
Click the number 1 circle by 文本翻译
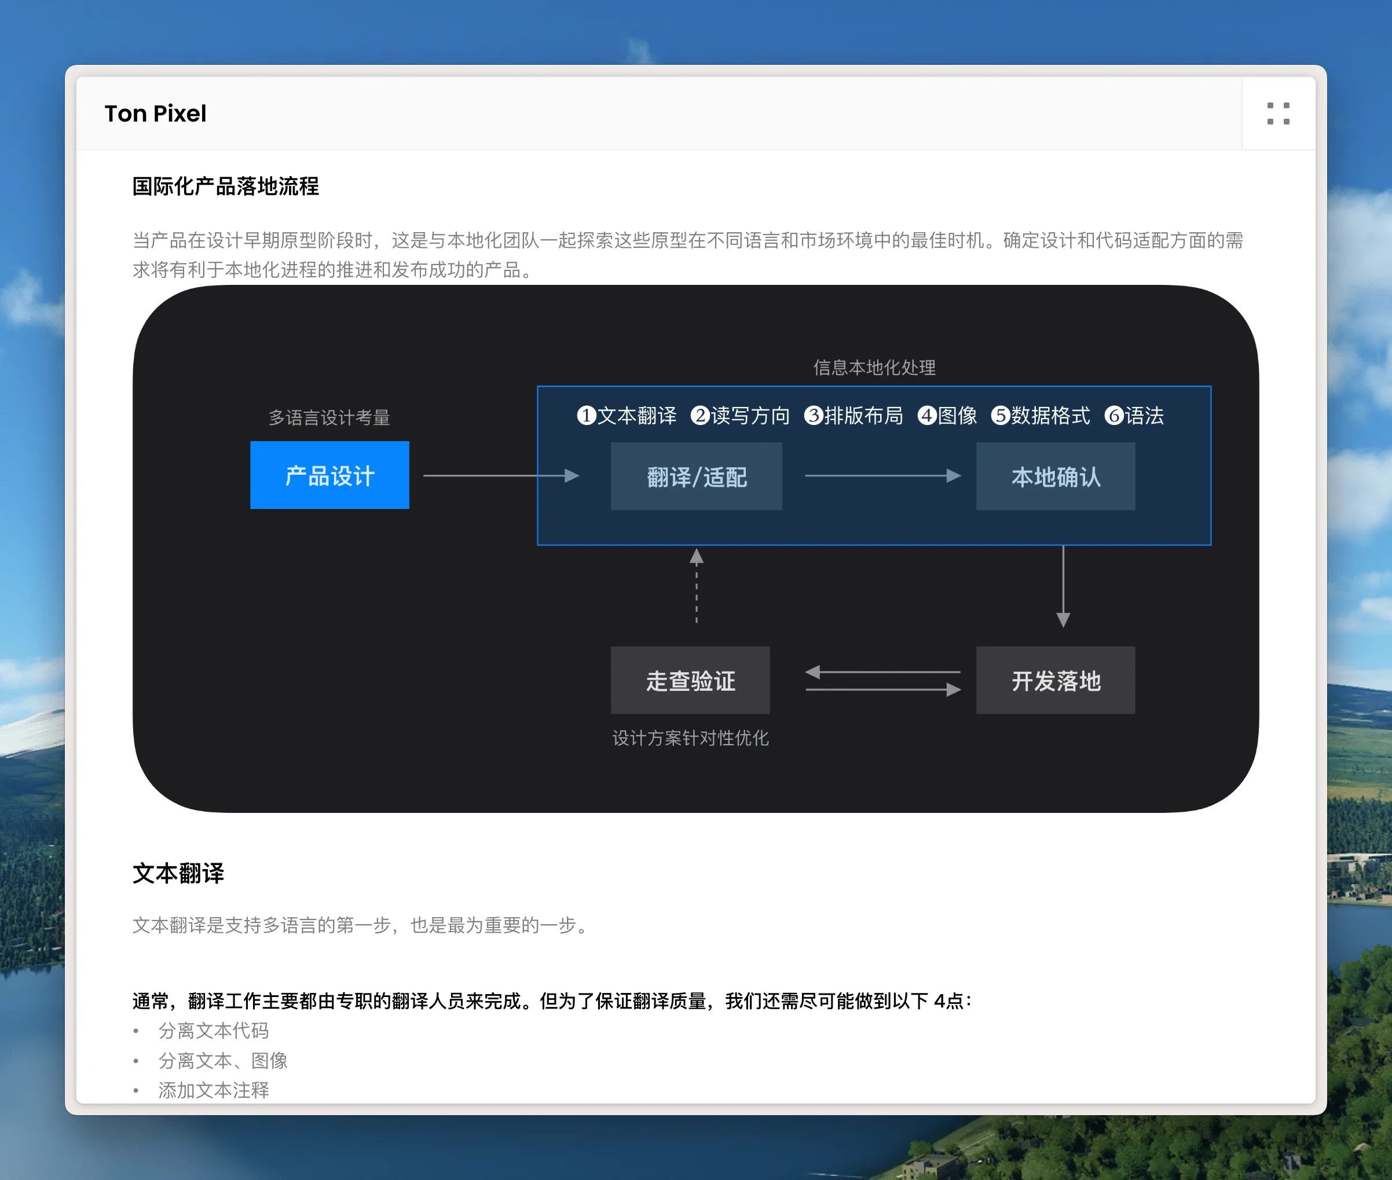[x=586, y=415]
